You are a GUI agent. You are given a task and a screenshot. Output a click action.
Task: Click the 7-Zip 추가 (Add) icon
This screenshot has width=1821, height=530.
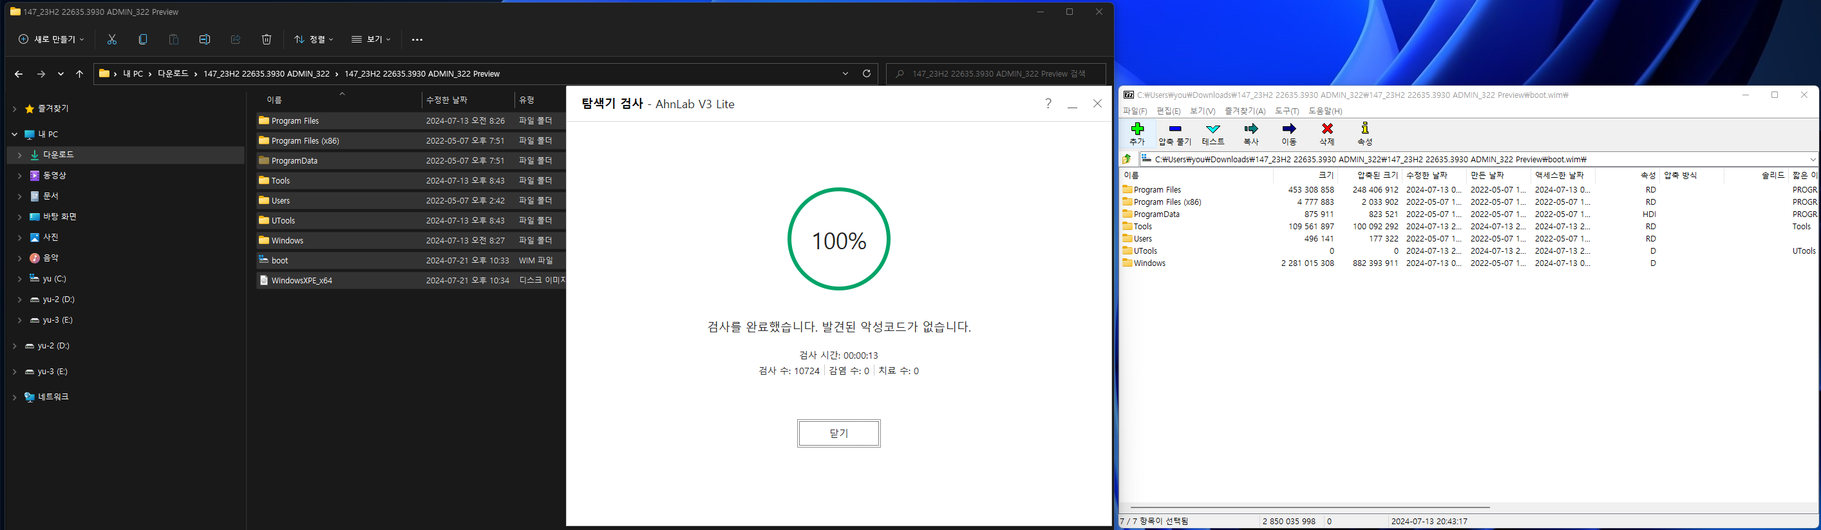coord(1137,129)
